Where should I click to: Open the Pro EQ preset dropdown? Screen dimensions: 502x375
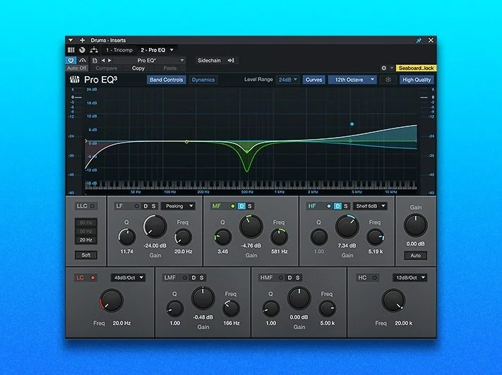(x=150, y=60)
